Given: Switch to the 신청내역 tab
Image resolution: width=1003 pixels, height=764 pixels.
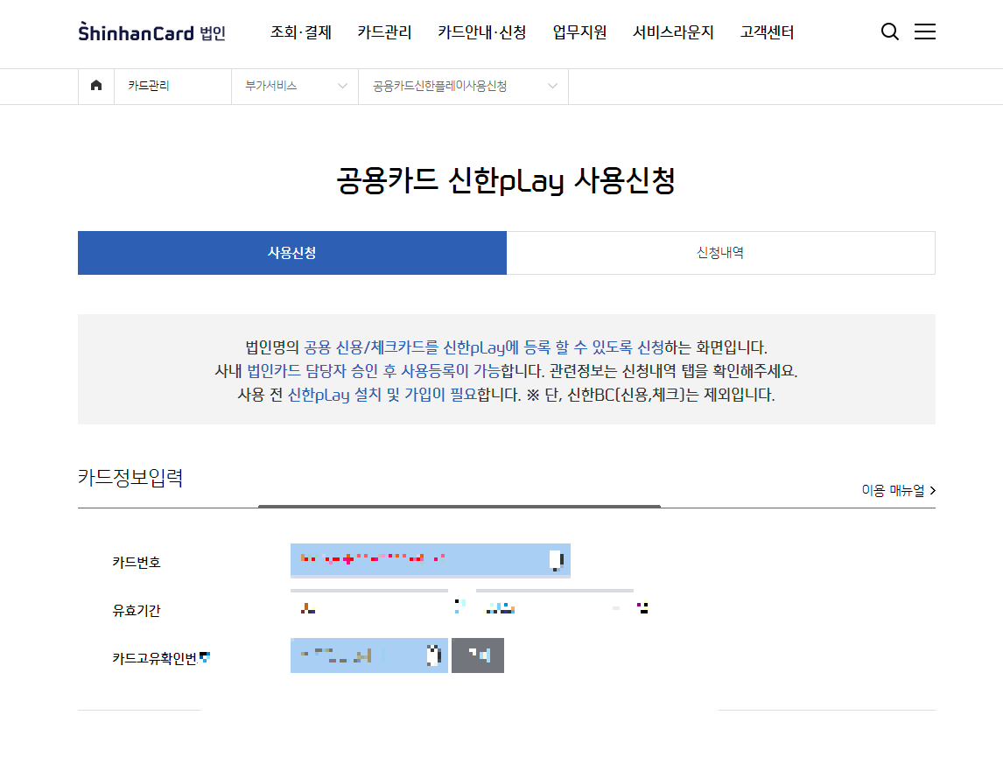Looking at the screenshot, I should click(x=721, y=253).
